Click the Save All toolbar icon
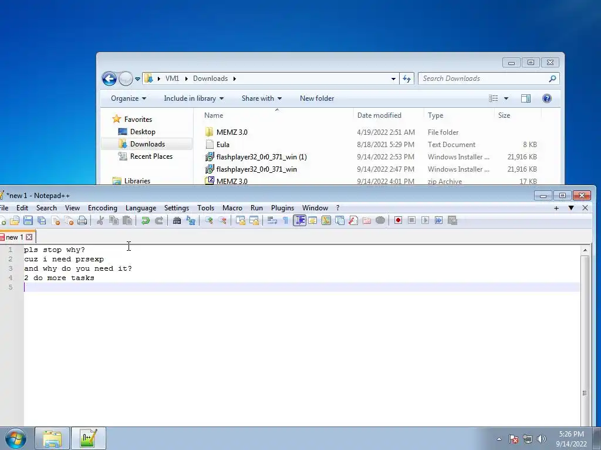This screenshot has width=601, height=450. tap(42, 220)
